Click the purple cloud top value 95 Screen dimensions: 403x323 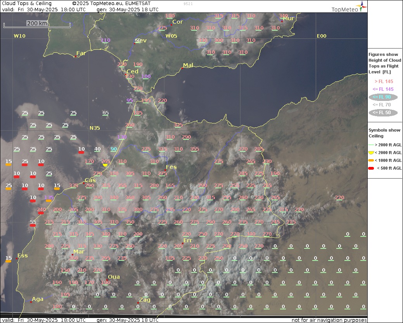(x=130, y=101)
